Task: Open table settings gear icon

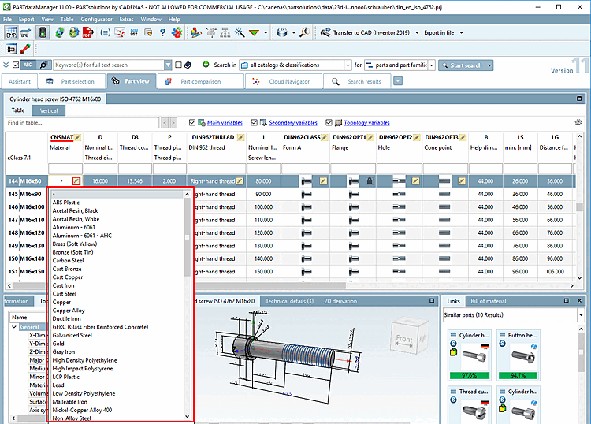Action: click(579, 123)
